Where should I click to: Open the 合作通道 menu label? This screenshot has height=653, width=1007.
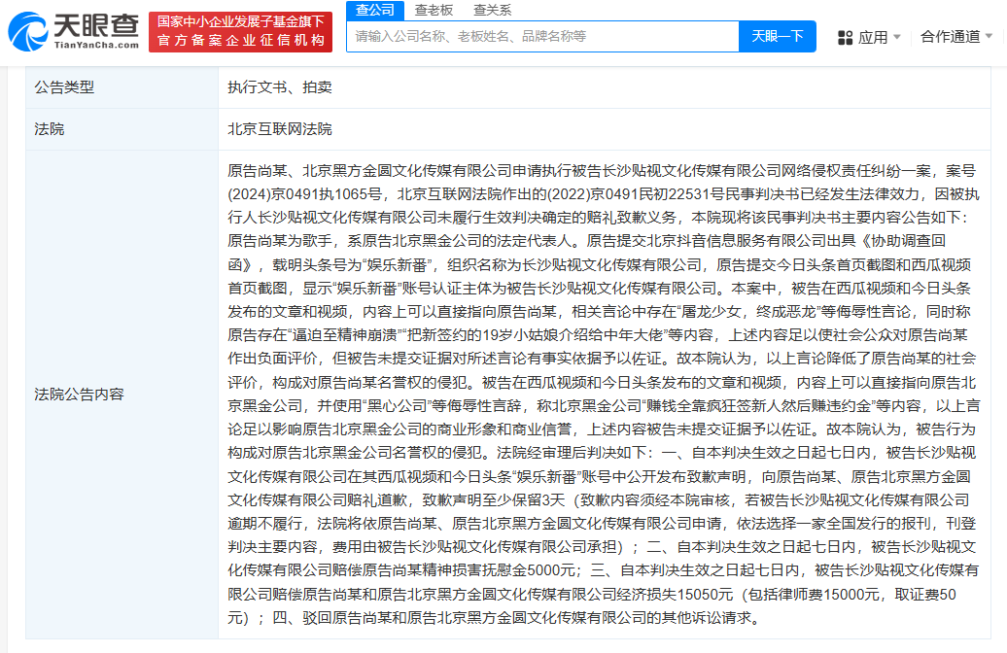pos(950,37)
